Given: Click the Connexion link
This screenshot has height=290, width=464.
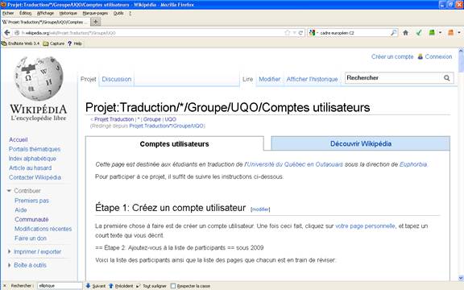Looking at the screenshot, I should click(x=438, y=56).
